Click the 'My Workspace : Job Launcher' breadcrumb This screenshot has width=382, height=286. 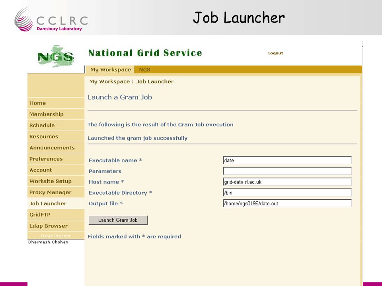(x=131, y=81)
